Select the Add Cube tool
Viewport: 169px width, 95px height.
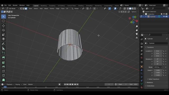coord(3,53)
